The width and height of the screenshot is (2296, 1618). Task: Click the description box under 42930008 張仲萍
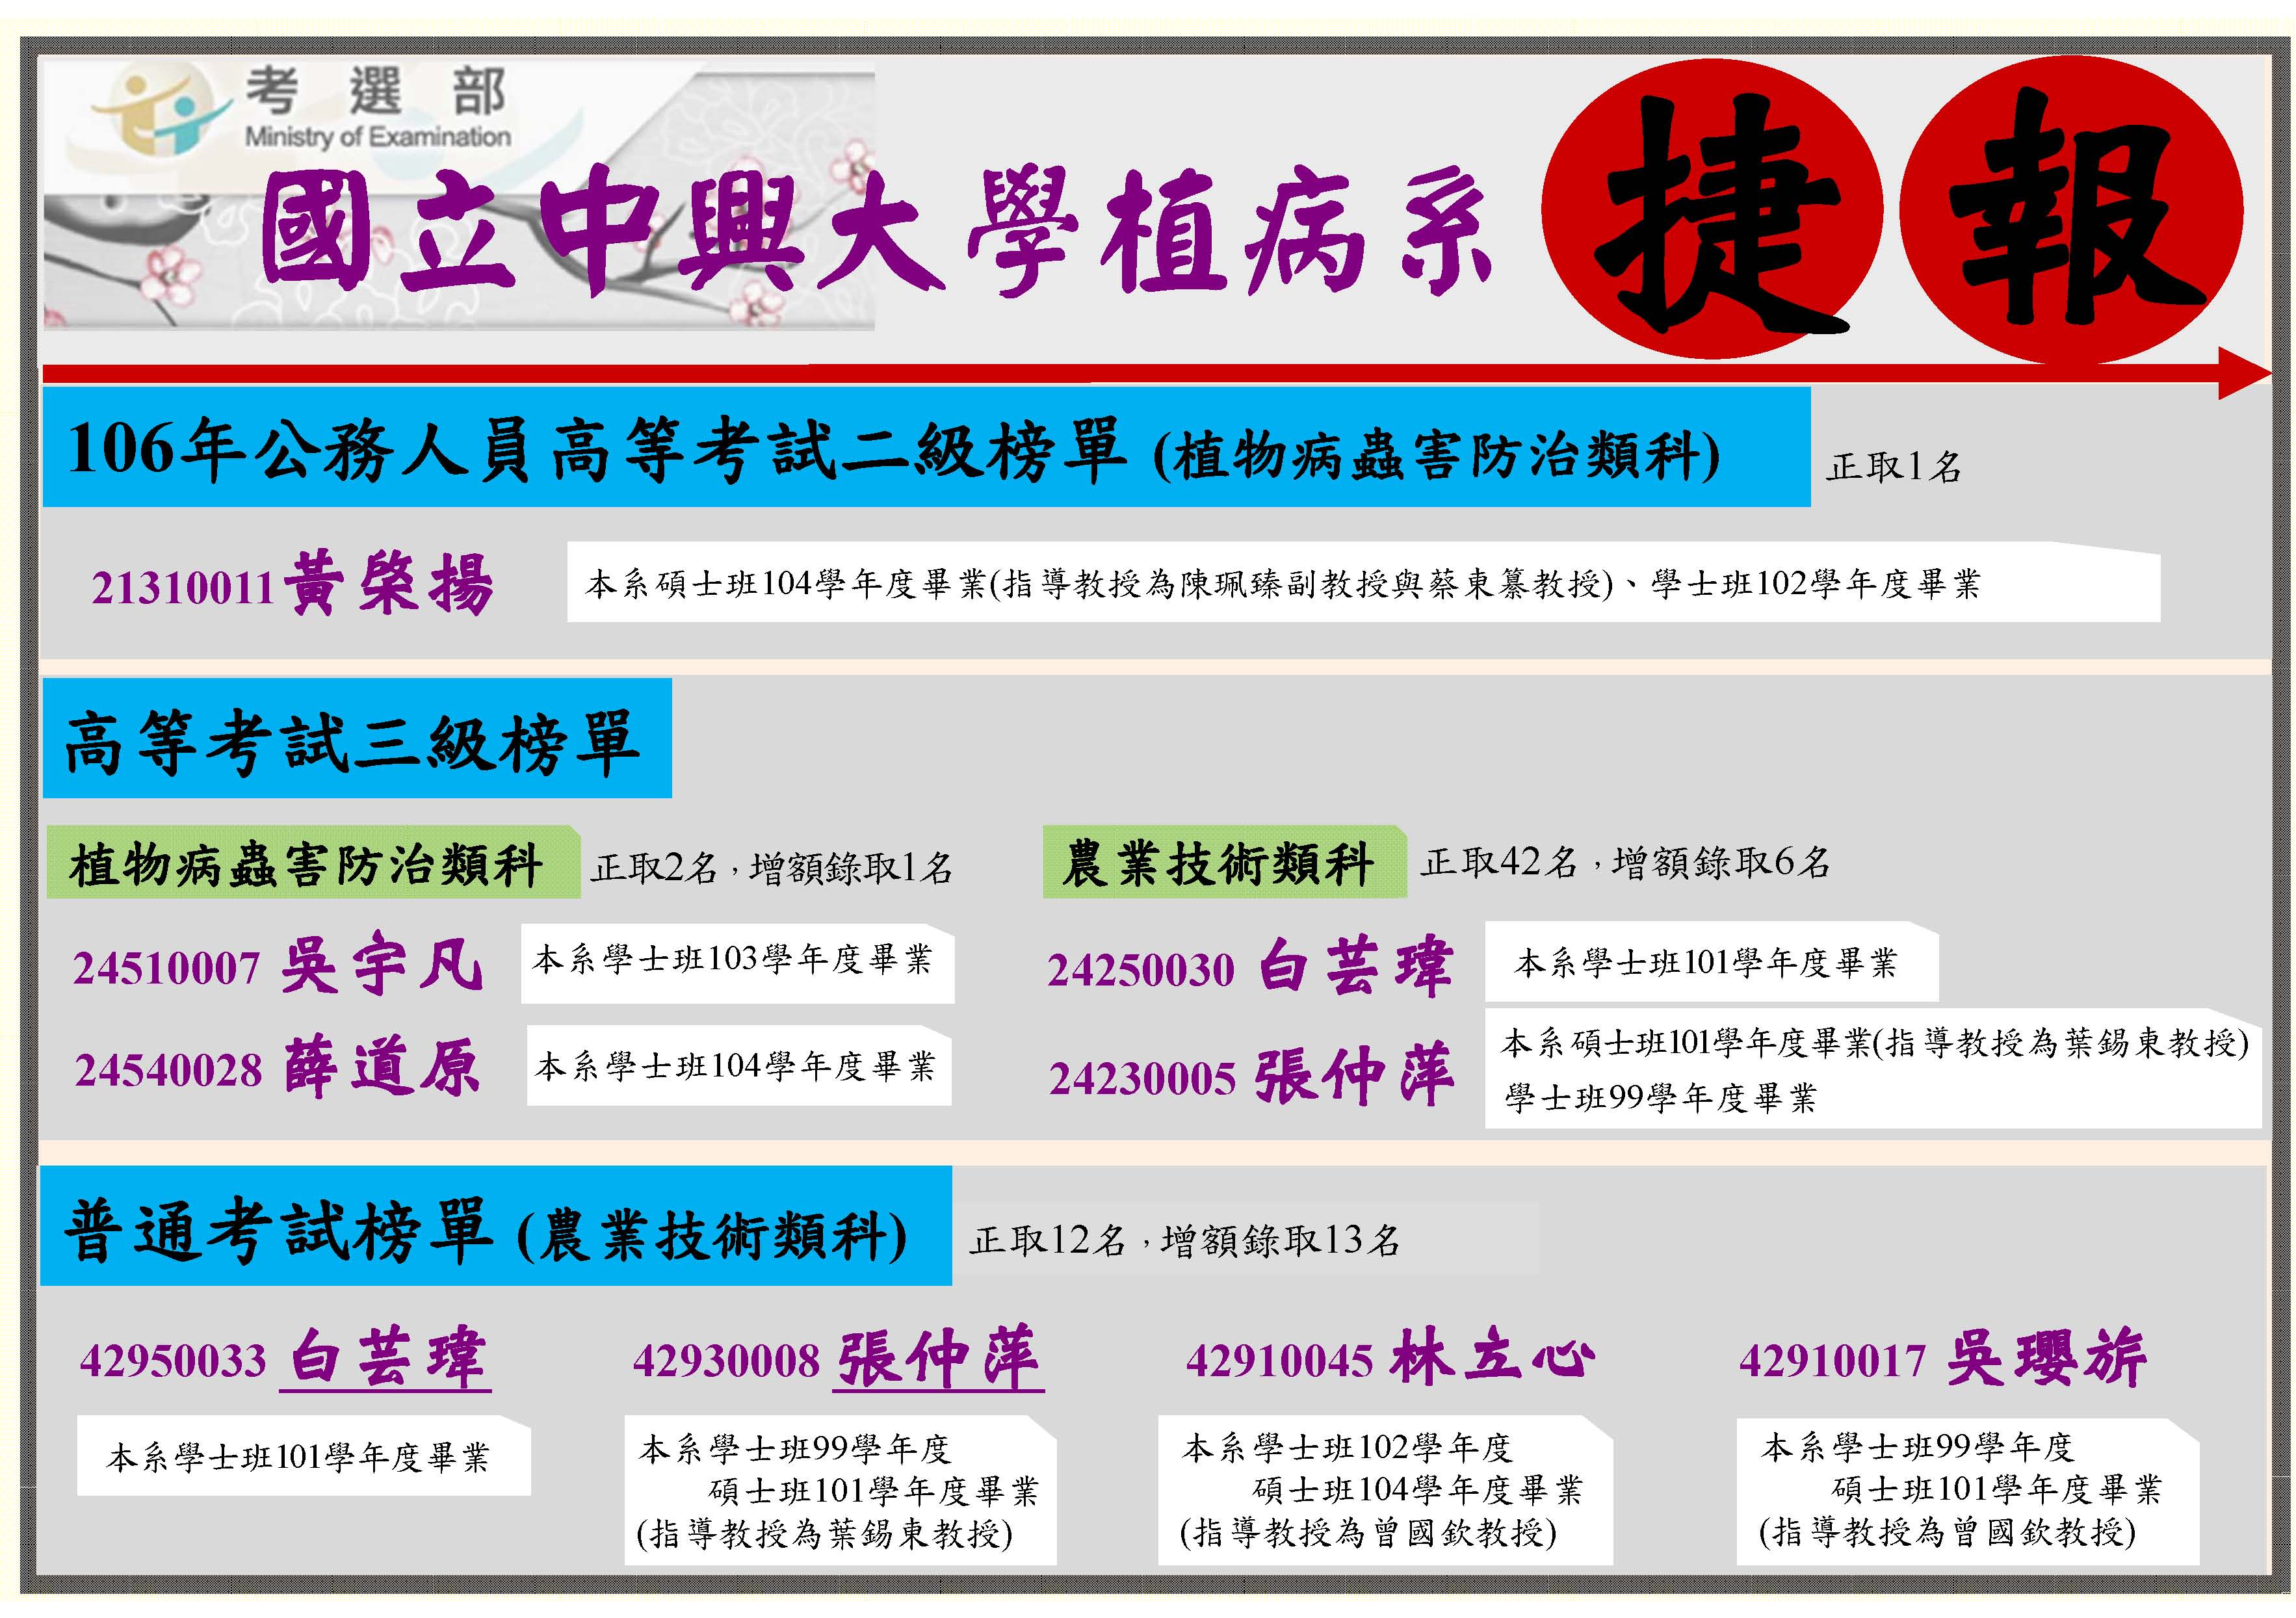click(840, 1490)
